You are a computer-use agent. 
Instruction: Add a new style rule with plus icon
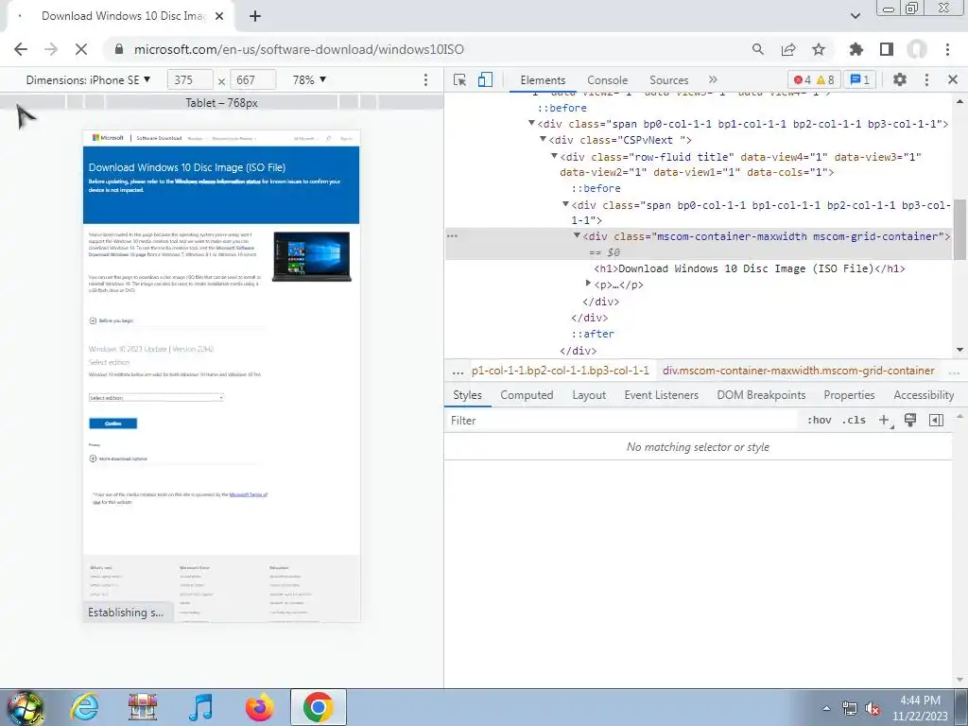[884, 420]
